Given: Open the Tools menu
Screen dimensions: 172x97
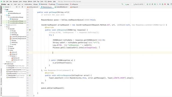Looking at the screenshot, I should tap(42, 1).
